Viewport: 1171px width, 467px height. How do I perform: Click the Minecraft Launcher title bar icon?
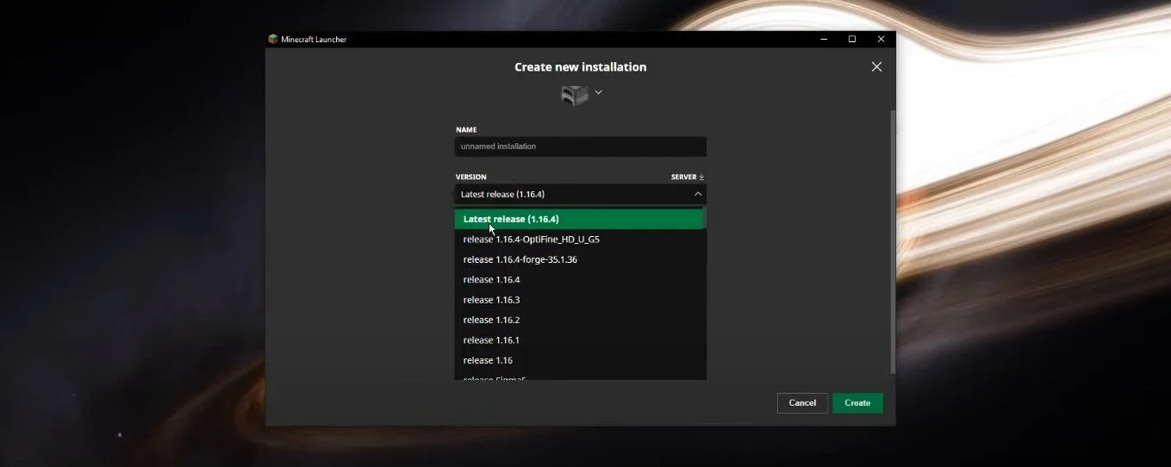point(273,39)
